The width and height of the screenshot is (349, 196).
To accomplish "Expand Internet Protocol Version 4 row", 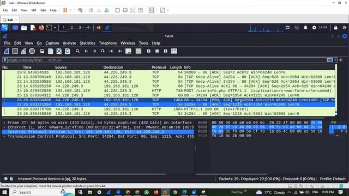I will pos(4,132).
